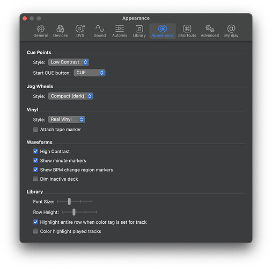Open Jog Wheels Style Compact (dark) dropdown
The image size is (272, 269).
point(70,96)
